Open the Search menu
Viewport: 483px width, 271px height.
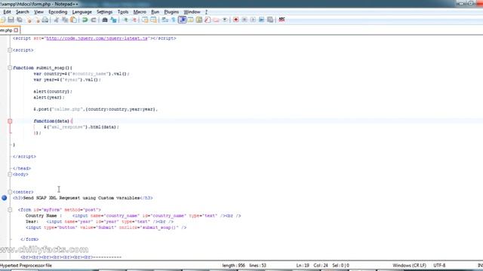click(x=23, y=12)
